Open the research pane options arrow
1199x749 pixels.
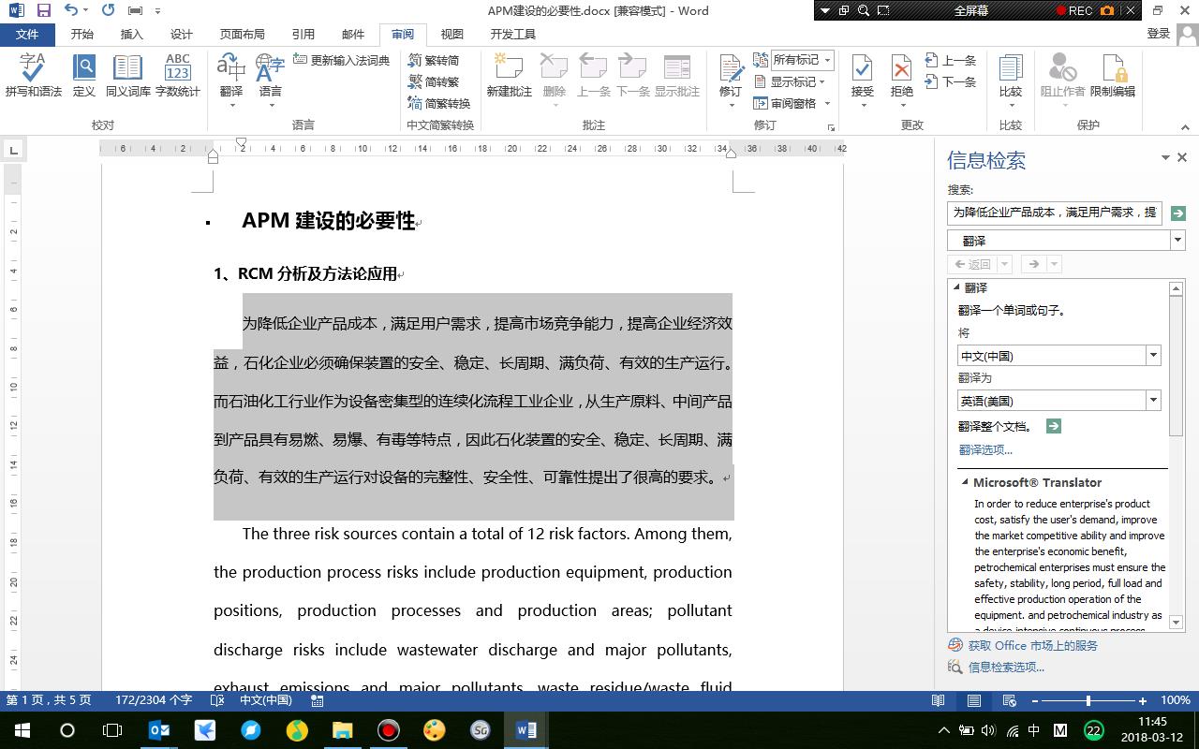1165,158
